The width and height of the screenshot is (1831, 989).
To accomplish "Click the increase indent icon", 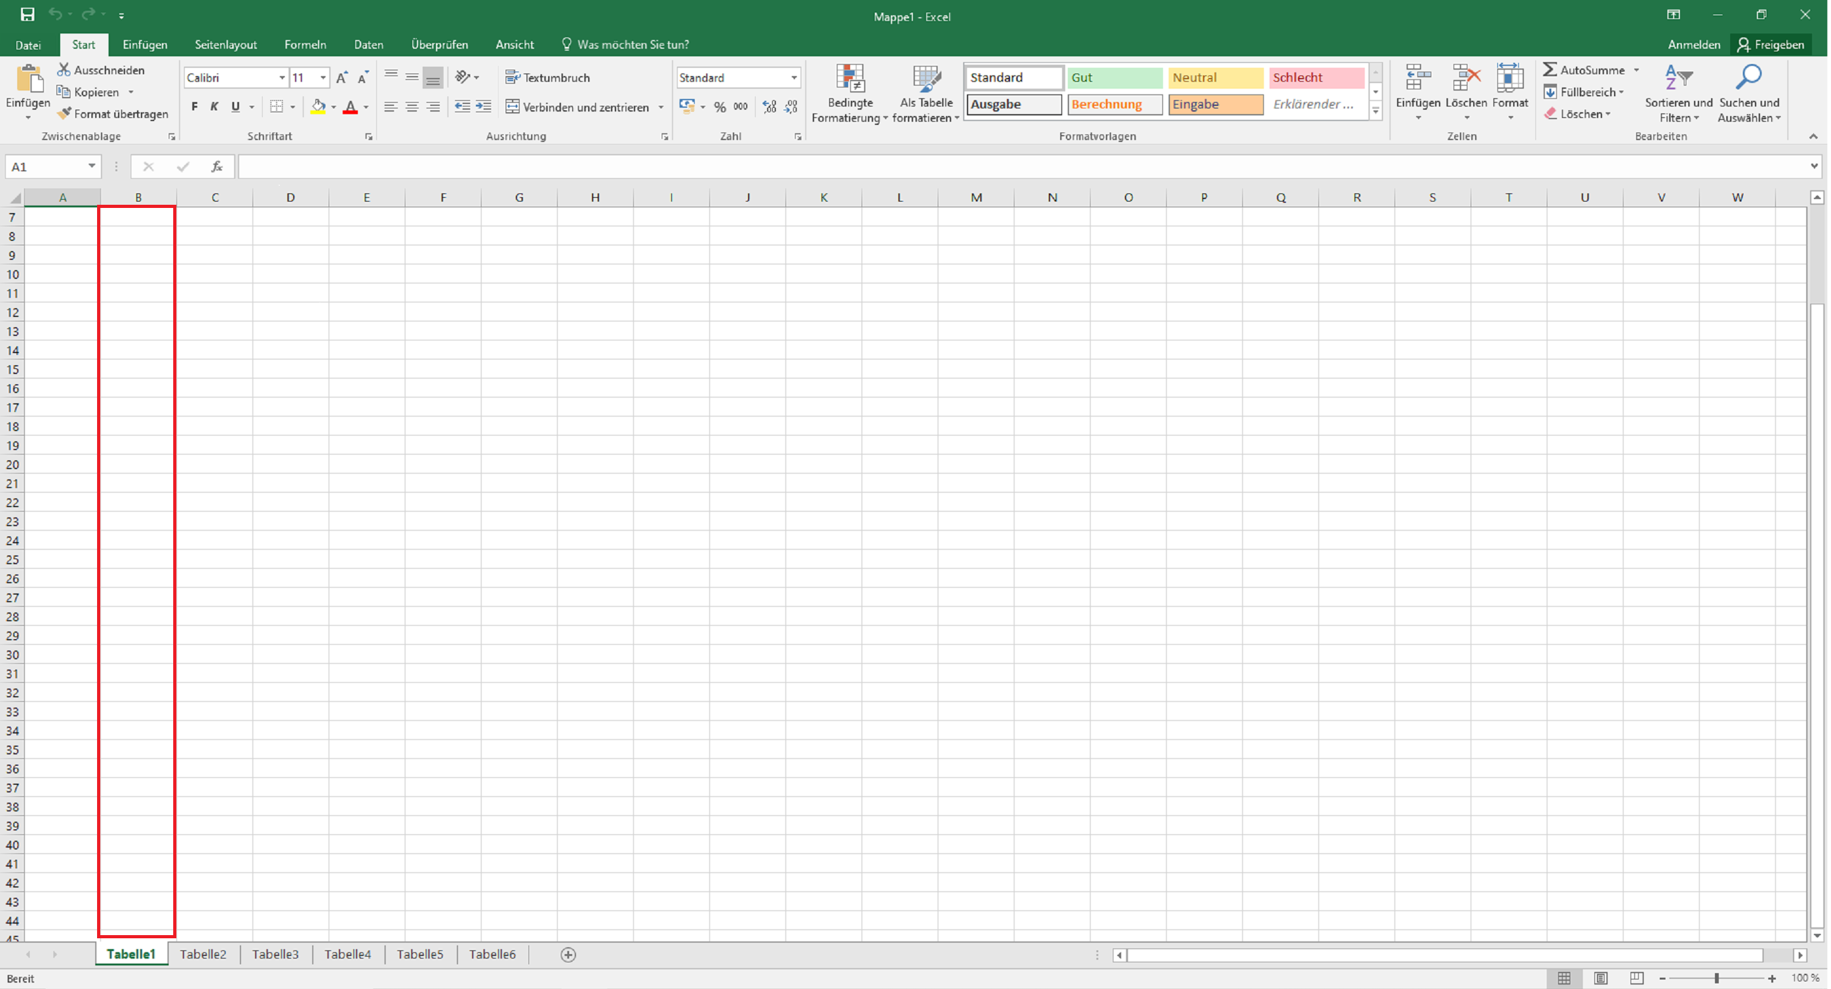I will [x=483, y=107].
